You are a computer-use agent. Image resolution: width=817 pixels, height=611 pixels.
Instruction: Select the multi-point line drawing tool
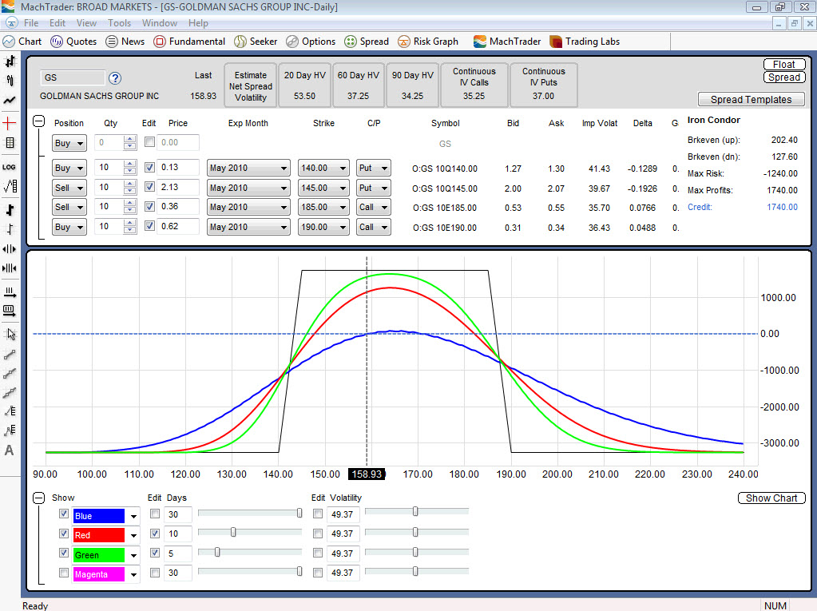10,392
